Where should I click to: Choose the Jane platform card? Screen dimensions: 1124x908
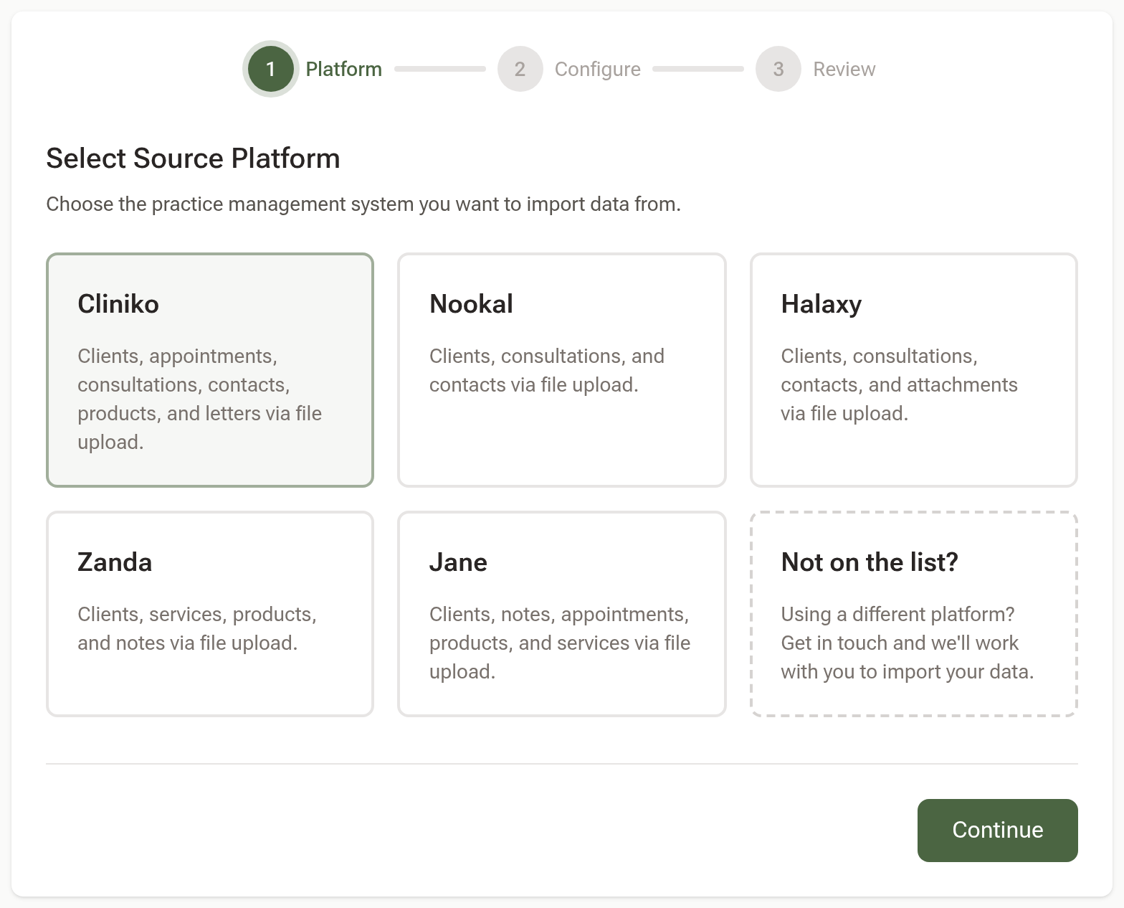pos(562,614)
